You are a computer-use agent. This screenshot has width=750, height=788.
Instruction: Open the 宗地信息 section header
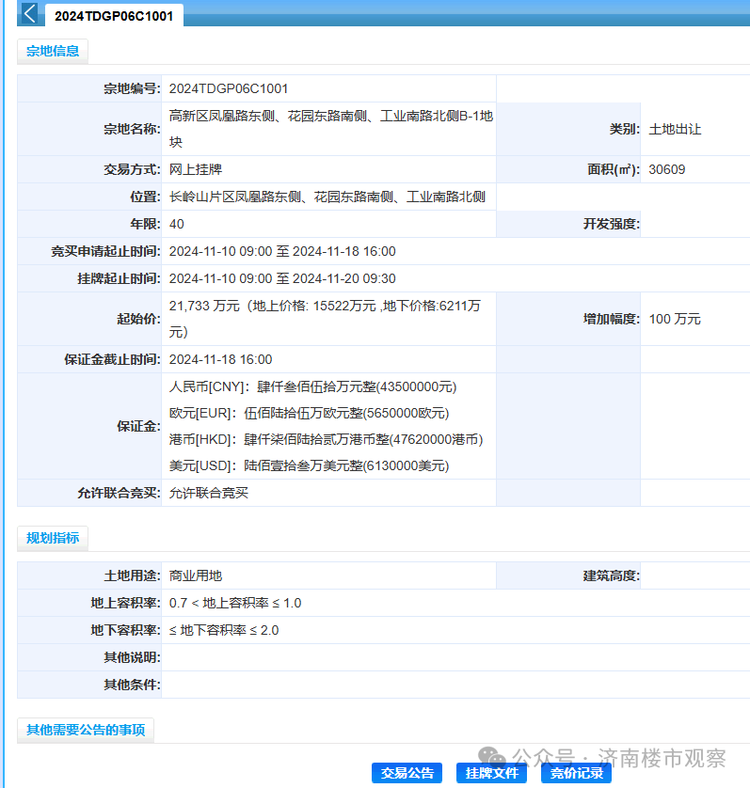pyautogui.click(x=53, y=52)
